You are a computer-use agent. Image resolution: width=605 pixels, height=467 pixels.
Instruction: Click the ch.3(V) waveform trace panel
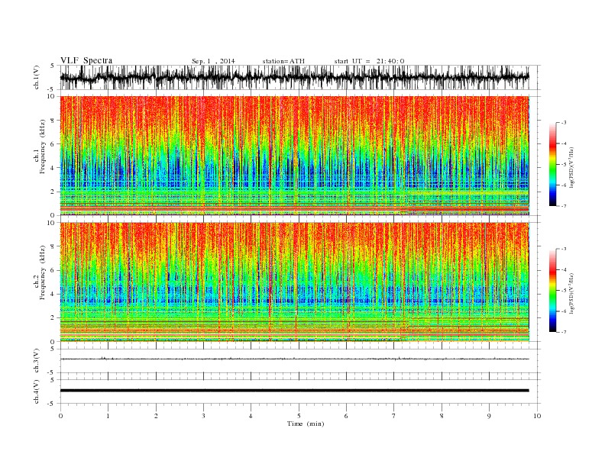click(x=300, y=361)
